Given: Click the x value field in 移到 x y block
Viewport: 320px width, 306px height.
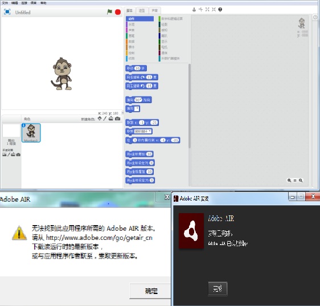Looking at the screenshot, I should 141,123.
